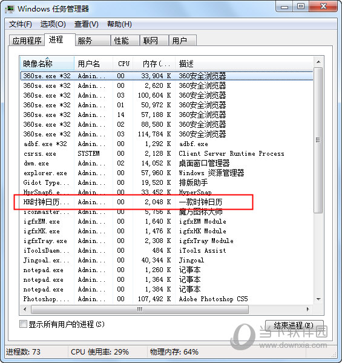Viewport: 342px width, 363px height.
Task: Click the iTools Assist description
Action: click(x=202, y=251)
